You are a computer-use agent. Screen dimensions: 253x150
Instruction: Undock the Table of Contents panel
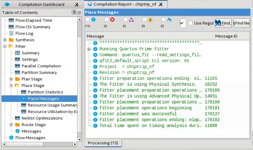point(79,12)
